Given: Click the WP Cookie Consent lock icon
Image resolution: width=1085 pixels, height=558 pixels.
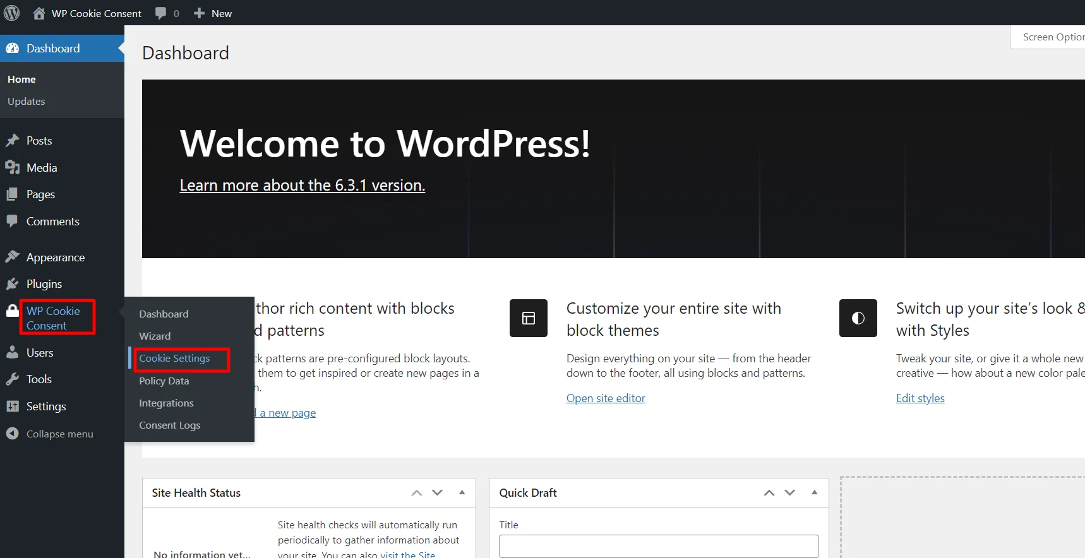Looking at the screenshot, I should click(13, 311).
